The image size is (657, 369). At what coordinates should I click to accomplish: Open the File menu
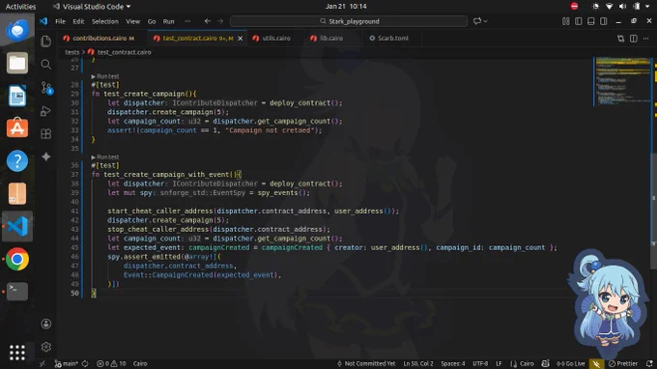point(60,21)
